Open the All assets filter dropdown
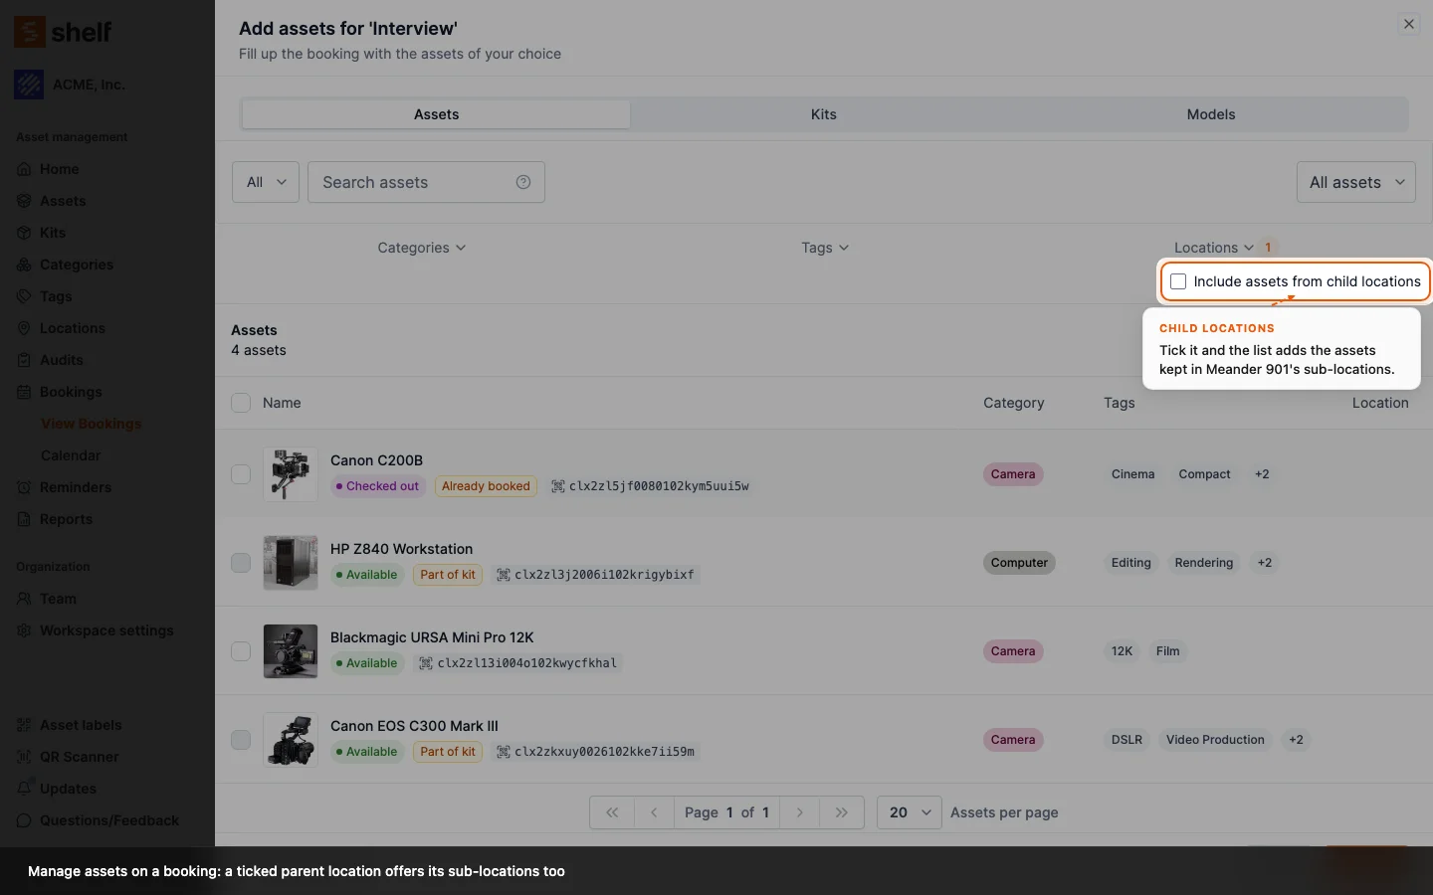Screen dimensions: 1433x895 click(1356, 182)
